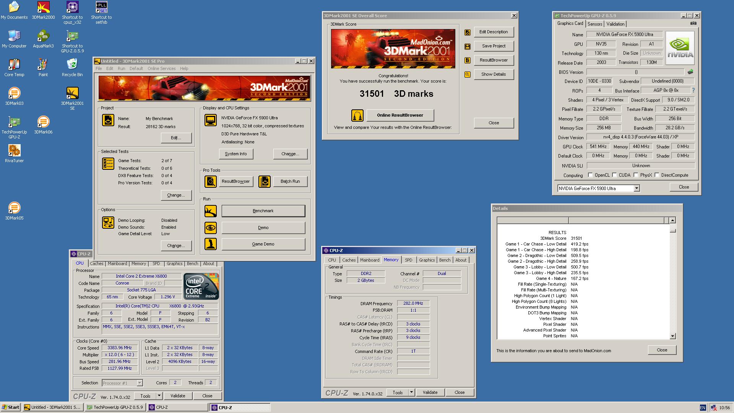Open TechPowerUp GPU-Z desktop icon

click(x=14, y=127)
